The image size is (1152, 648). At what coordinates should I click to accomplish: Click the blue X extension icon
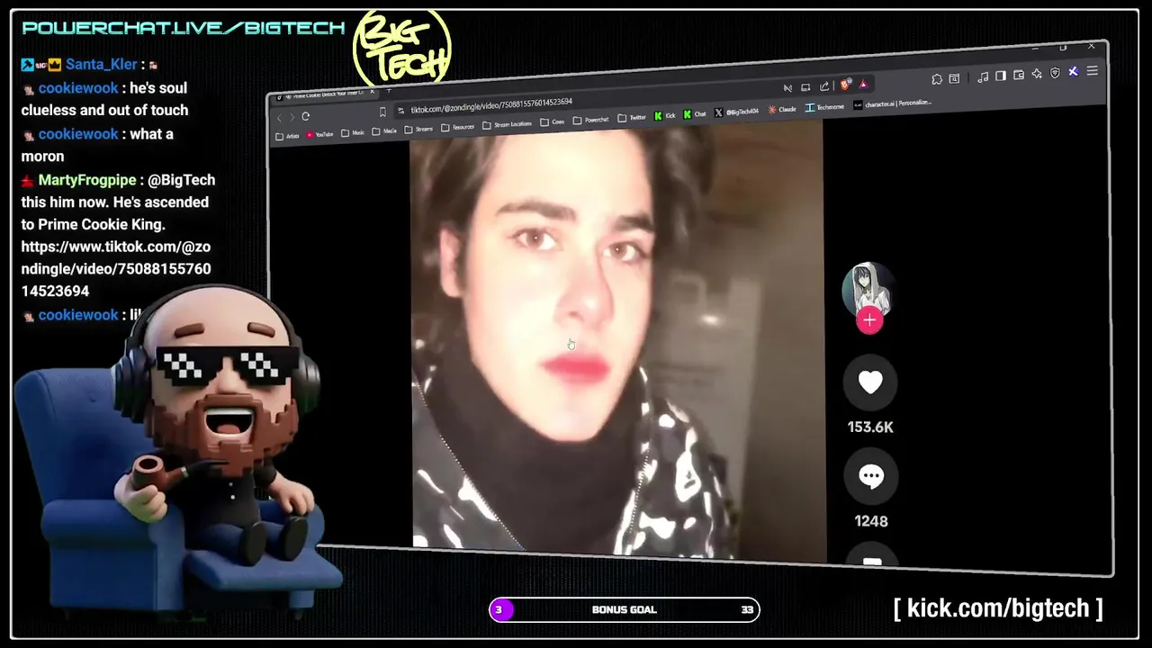click(x=1073, y=71)
